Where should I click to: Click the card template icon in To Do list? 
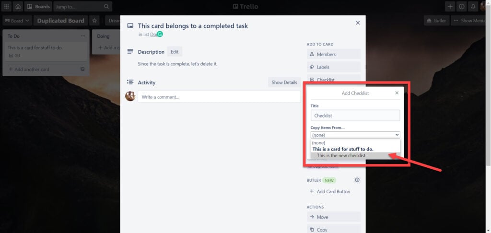click(82, 69)
